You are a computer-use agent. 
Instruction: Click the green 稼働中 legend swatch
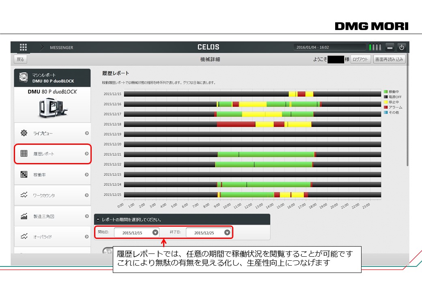click(x=385, y=92)
